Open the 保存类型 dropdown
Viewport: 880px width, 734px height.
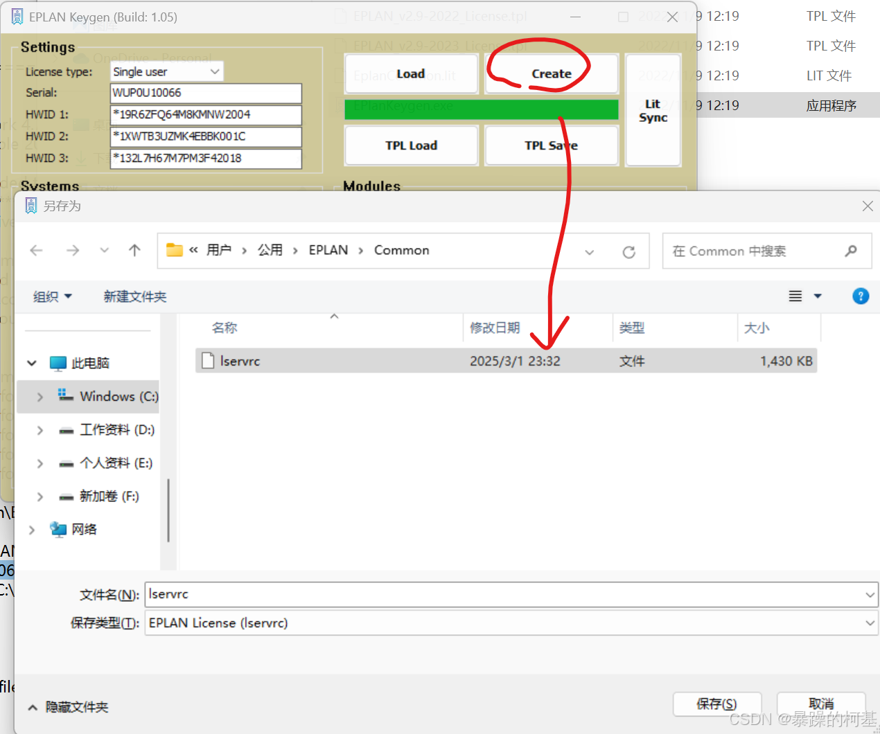click(x=511, y=623)
